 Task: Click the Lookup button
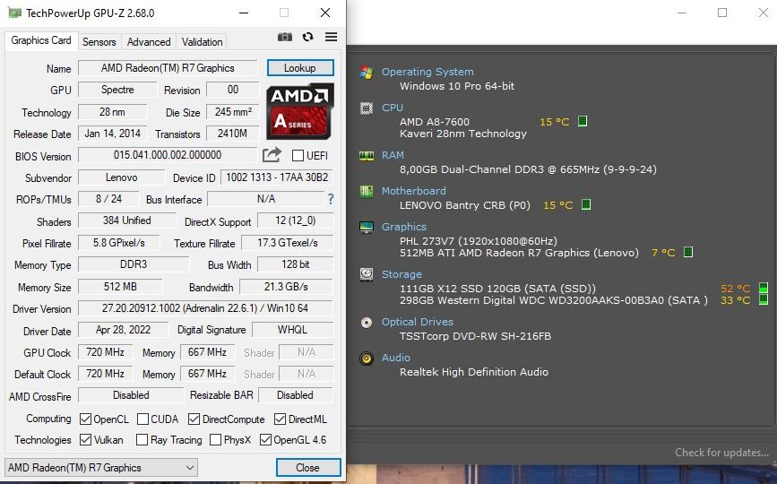[300, 68]
